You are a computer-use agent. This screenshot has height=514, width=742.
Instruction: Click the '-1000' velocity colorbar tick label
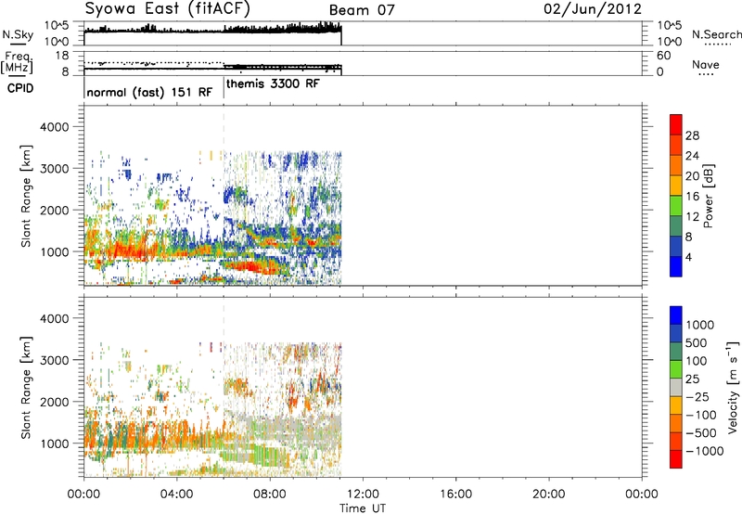pyautogui.click(x=705, y=451)
